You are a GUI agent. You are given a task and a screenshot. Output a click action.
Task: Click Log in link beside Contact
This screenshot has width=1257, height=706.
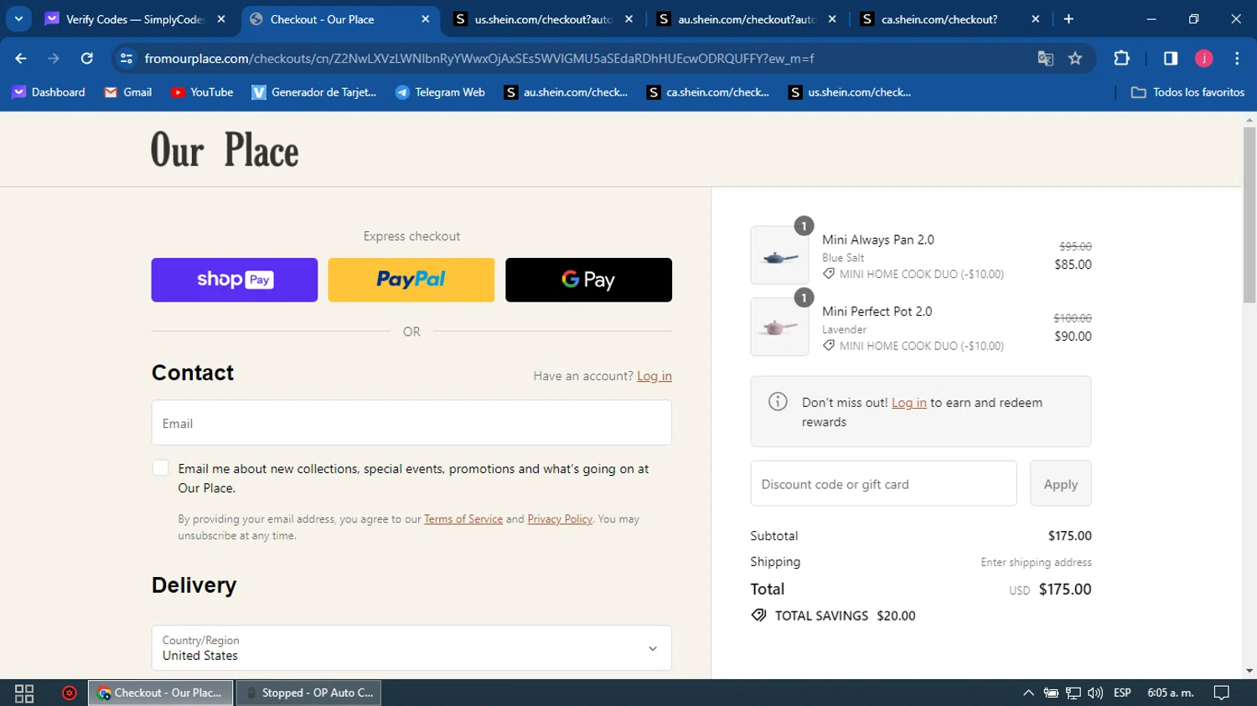coord(654,376)
